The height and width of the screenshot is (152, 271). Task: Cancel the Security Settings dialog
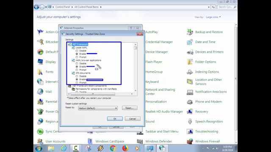(x=133, y=119)
